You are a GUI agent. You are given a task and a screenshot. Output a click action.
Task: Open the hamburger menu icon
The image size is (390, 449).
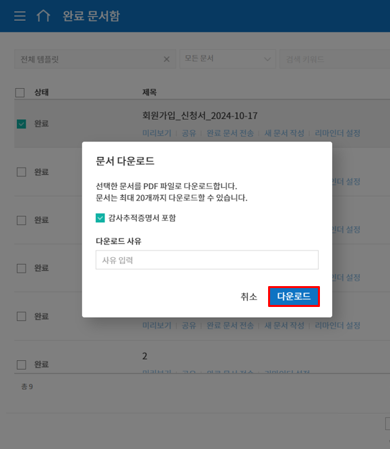coord(20,16)
